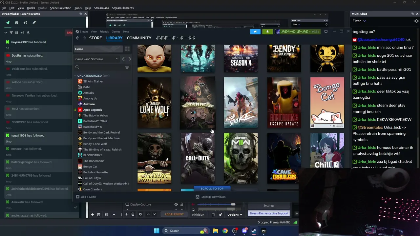This screenshot has width=420, height=236.
Task: Open the Bongo Cat game cover
Action: pyautogui.click(x=327, y=103)
